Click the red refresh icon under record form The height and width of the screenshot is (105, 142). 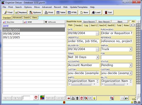pos(82,98)
